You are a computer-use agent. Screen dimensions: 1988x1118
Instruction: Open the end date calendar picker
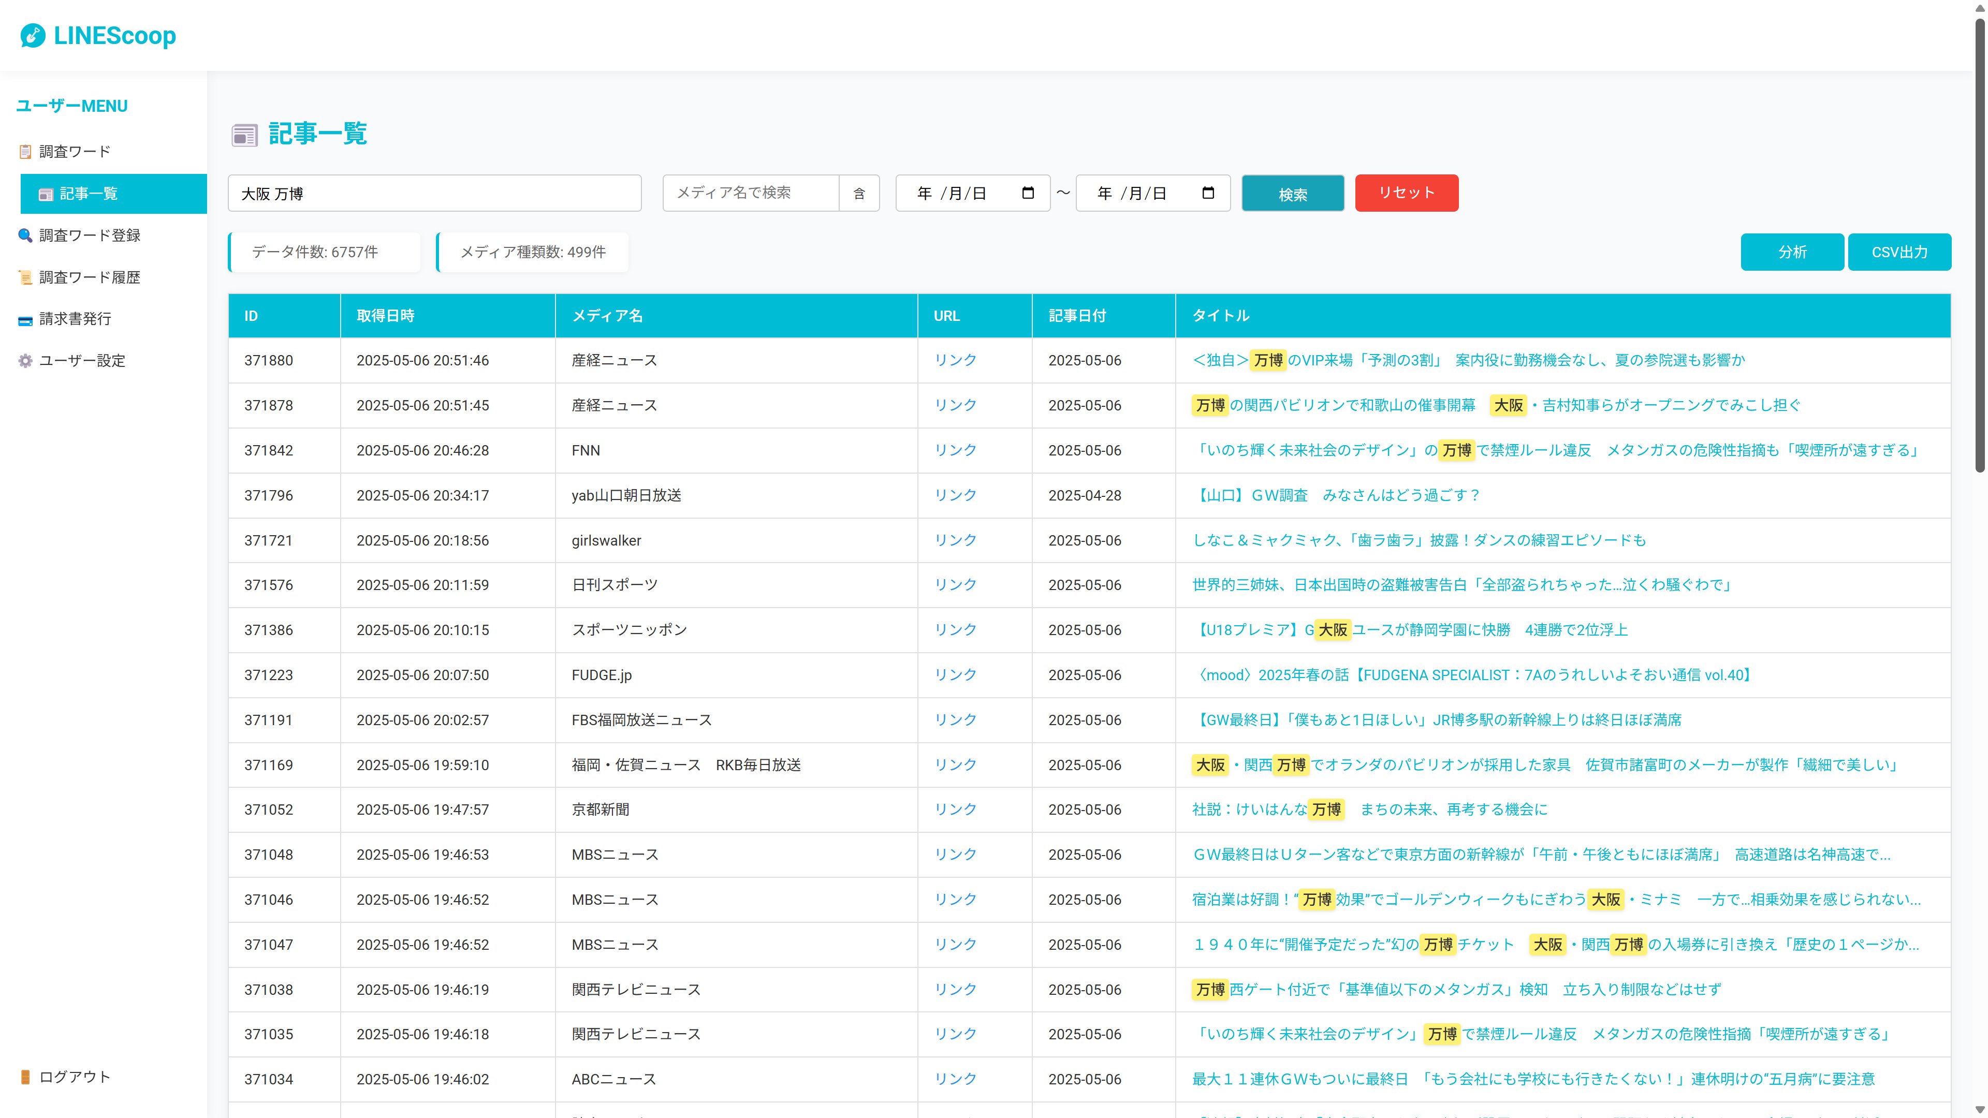click(x=1208, y=193)
